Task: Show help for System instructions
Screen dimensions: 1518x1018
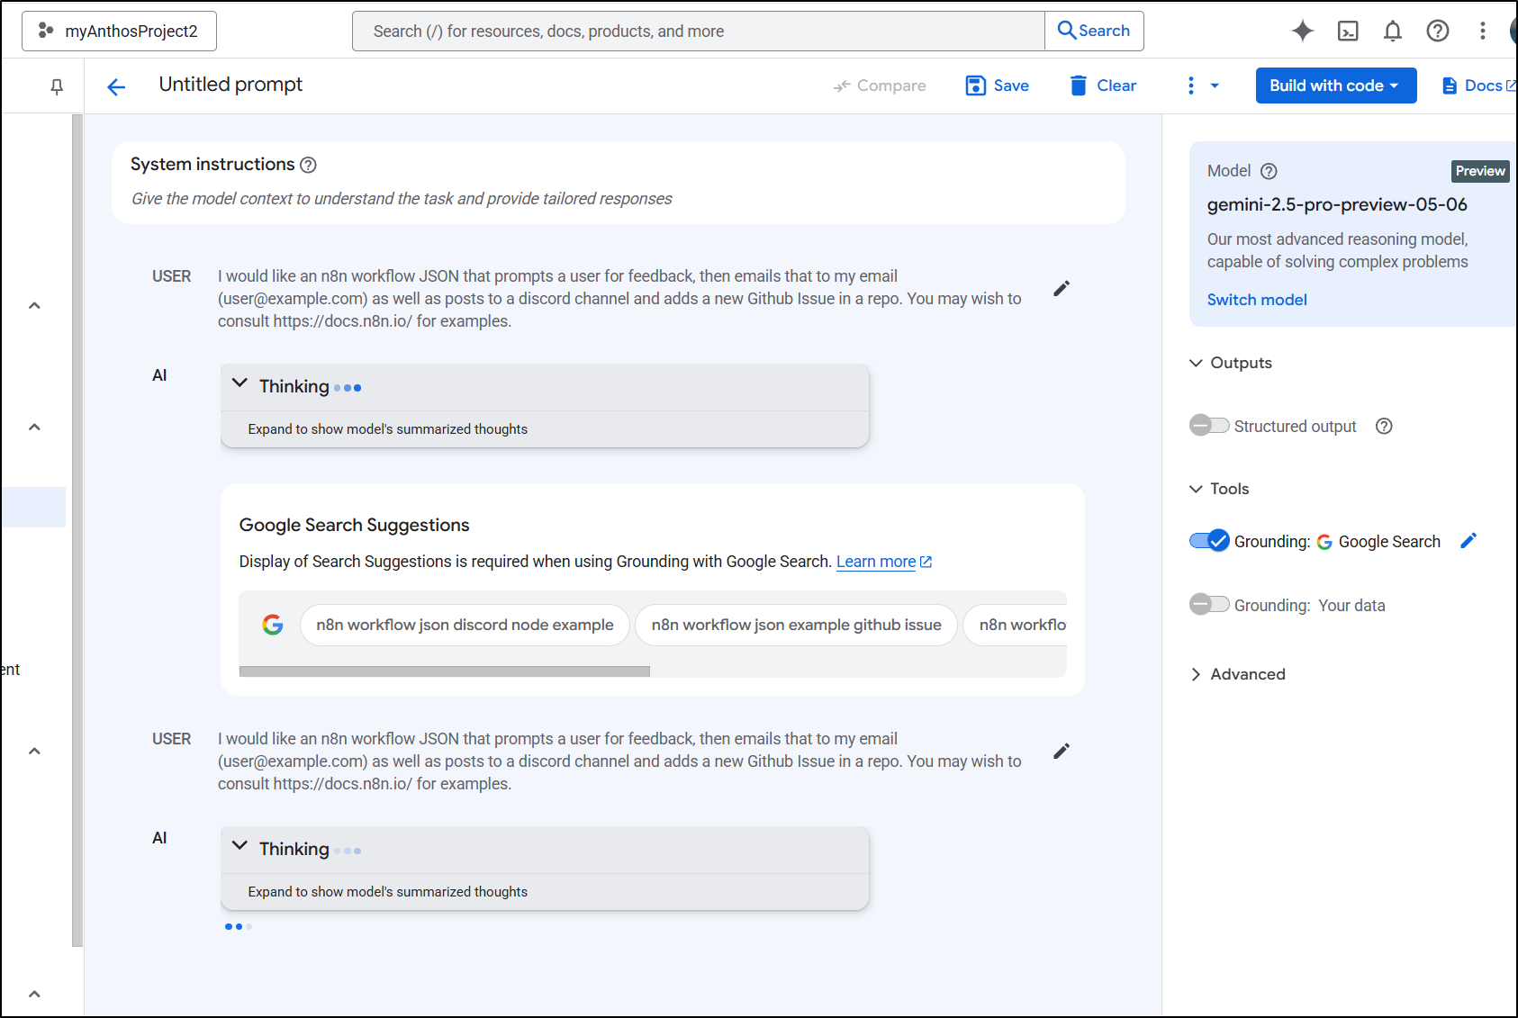Action: tap(308, 165)
